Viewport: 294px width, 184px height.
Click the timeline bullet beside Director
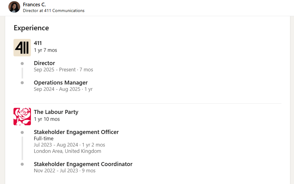click(22, 63)
